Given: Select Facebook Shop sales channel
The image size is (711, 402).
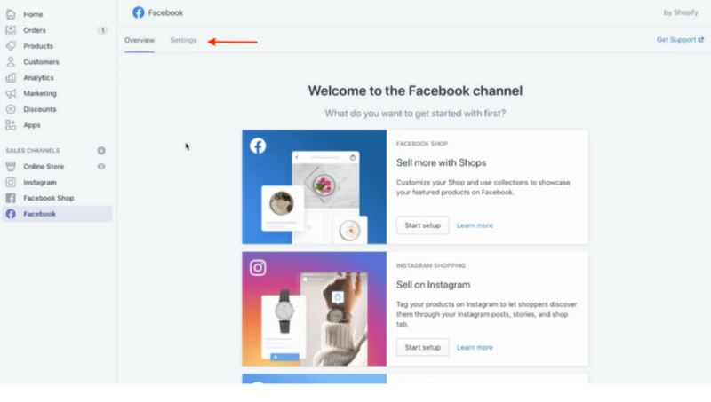Looking at the screenshot, I should (x=49, y=198).
